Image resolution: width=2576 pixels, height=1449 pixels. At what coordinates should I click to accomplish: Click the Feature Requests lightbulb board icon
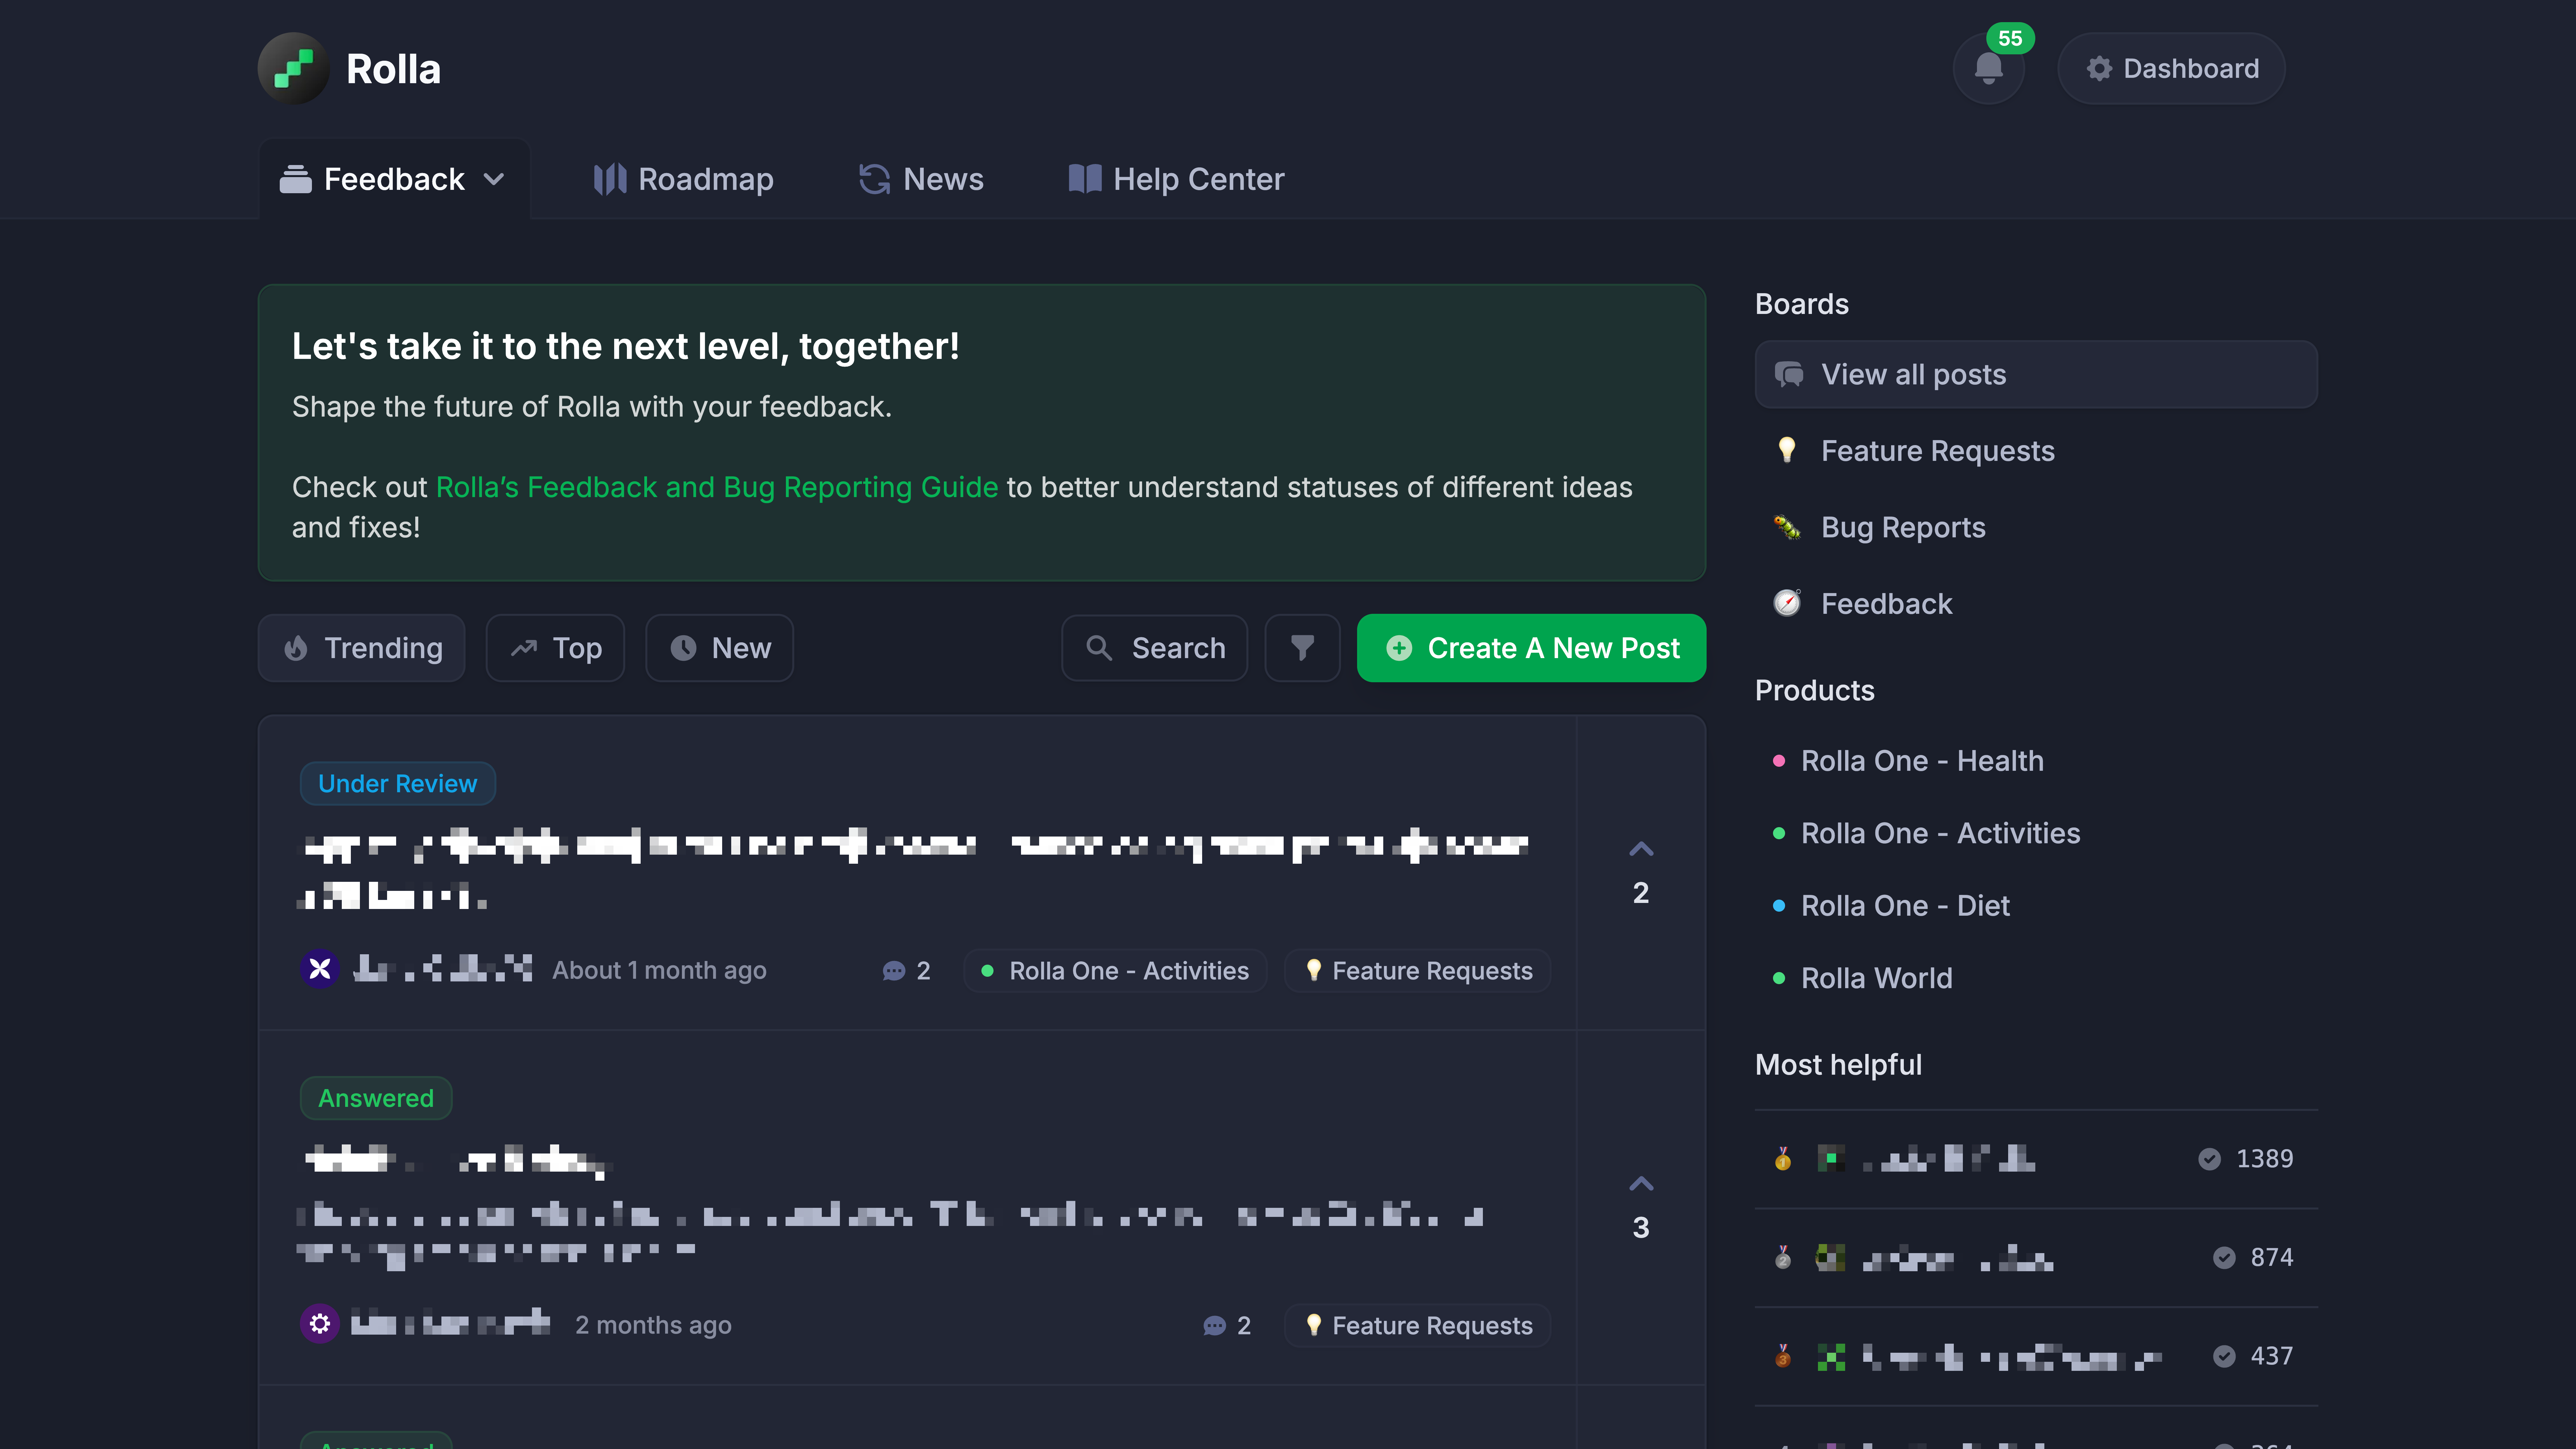click(x=1787, y=450)
